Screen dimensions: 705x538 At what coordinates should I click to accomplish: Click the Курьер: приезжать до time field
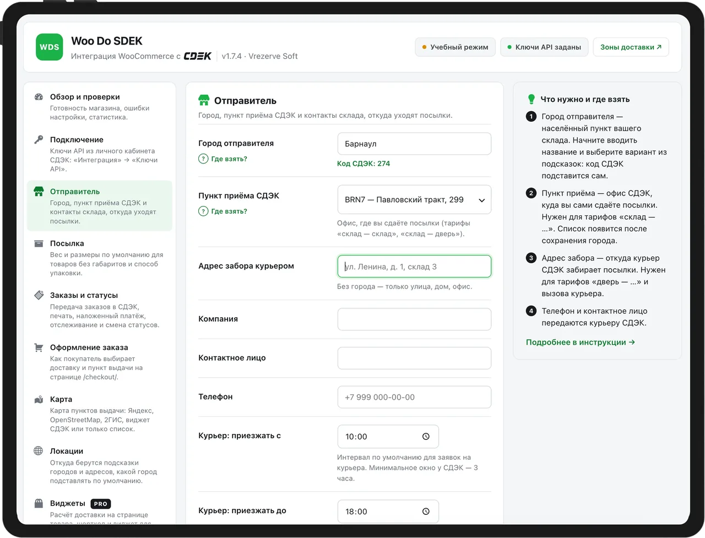388,512
